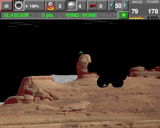Viewport: 160px width, 128px height.
Task: Click the angle value 79
Action: point(135,11)
